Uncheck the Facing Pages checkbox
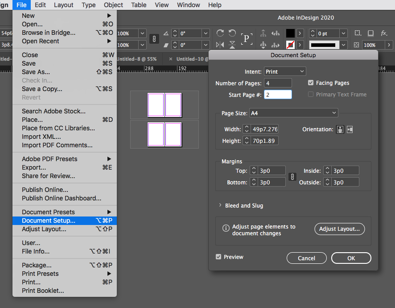 point(311,83)
